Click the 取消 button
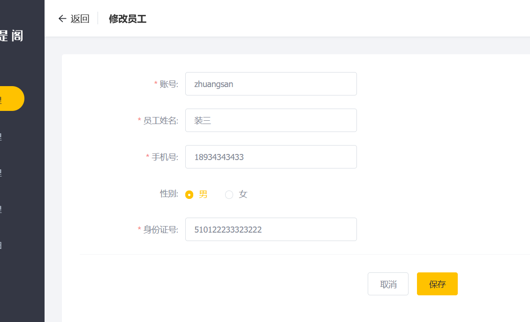Viewport: 530px width, 322px height. pos(388,284)
